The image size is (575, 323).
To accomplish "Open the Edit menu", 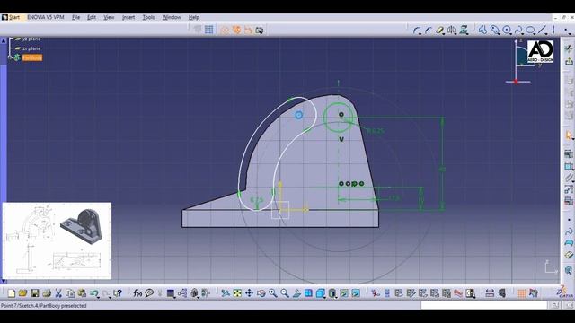I will 92,17.
